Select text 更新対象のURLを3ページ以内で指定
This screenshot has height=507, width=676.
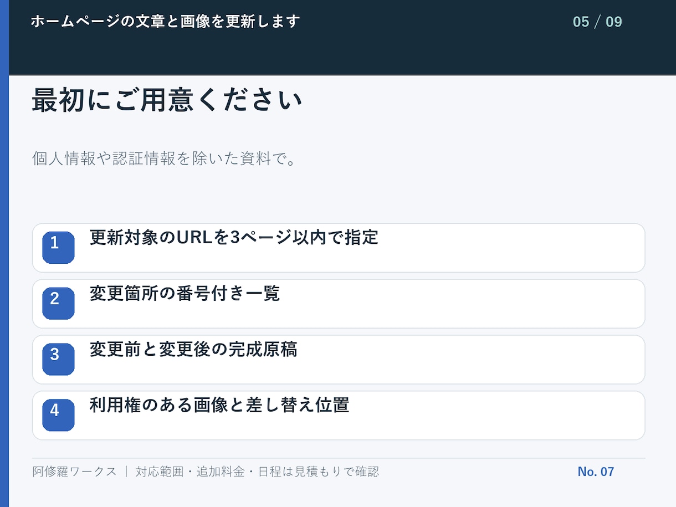pos(234,238)
